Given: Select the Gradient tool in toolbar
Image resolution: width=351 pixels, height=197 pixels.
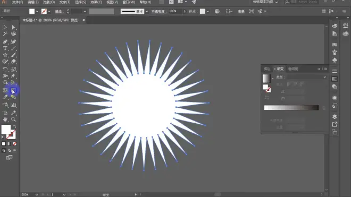Looking at the screenshot, I should (x=13, y=90).
